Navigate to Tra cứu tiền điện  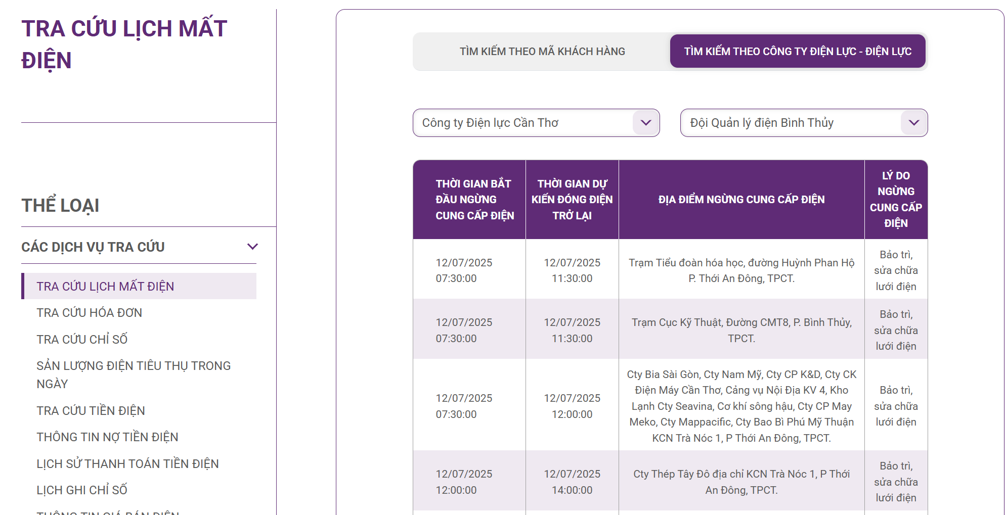(x=91, y=411)
